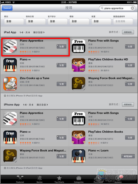Clear the search field with X icon

pos(132,8)
